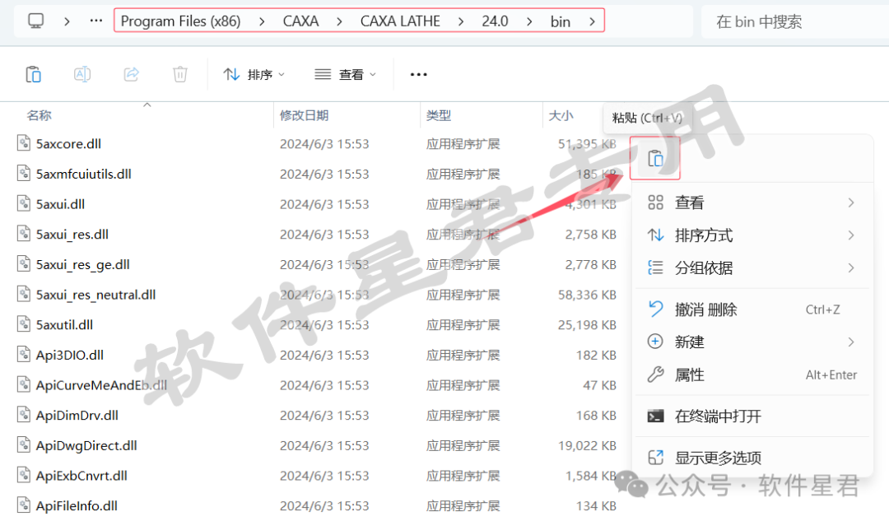This screenshot has height=521, width=889.
Task: Click the 在 bin 中搜索 search field
Action: (795, 21)
